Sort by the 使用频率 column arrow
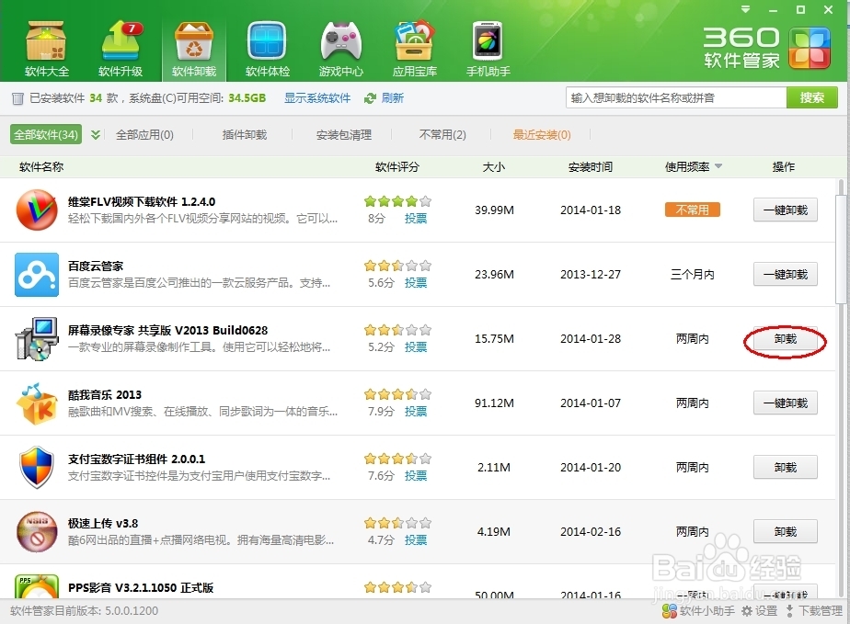The height and width of the screenshot is (624, 850). (718, 166)
